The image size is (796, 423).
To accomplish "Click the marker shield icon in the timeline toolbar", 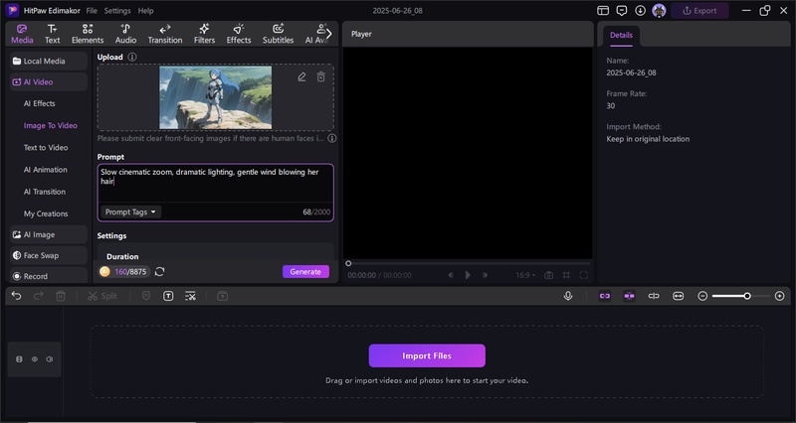I will [146, 296].
